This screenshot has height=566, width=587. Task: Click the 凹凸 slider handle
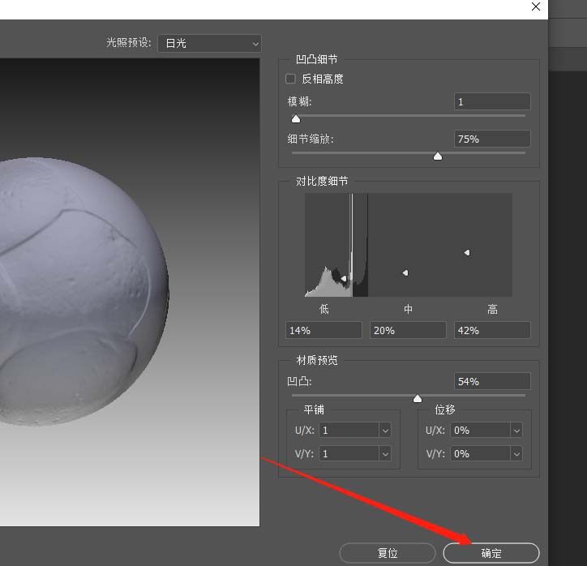tap(418, 398)
